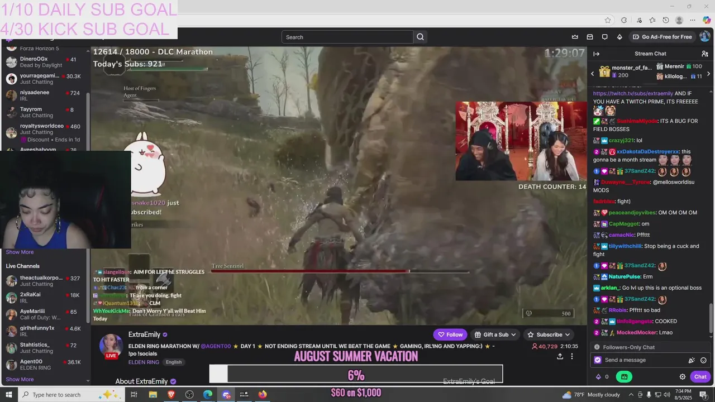This screenshot has height=402, width=715.
Task: Click the green channel points reward button
Action: click(x=624, y=377)
